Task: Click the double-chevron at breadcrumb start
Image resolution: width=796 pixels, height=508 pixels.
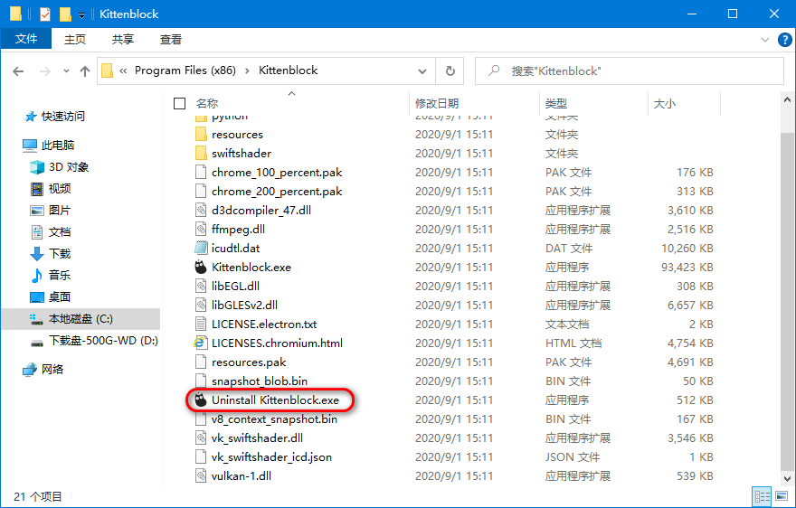Action: [123, 71]
